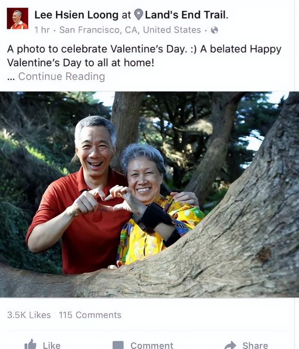Tap the comment bubble icon
Image resolution: width=299 pixels, height=349 pixels.
click(118, 345)
